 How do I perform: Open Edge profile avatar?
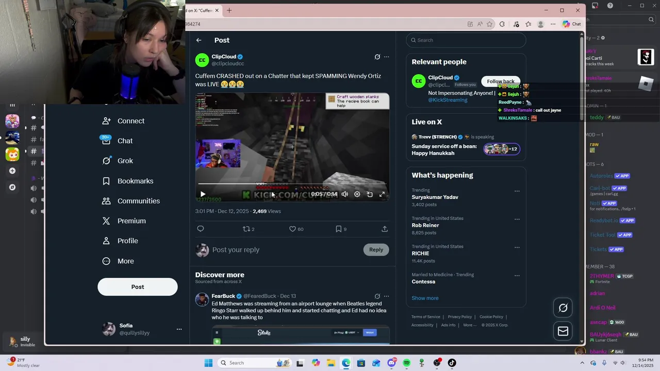click(540, 24)
